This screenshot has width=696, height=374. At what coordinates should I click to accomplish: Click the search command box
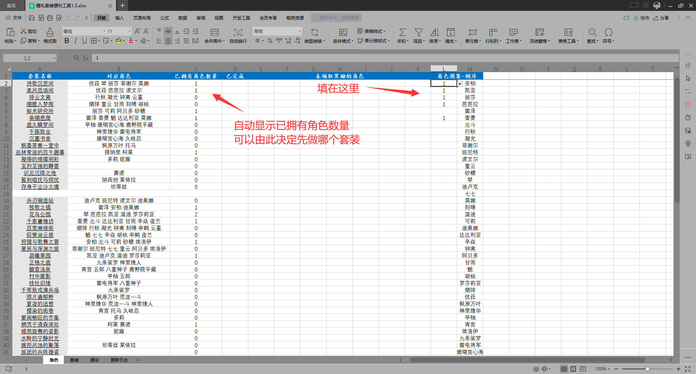[336, 18]
